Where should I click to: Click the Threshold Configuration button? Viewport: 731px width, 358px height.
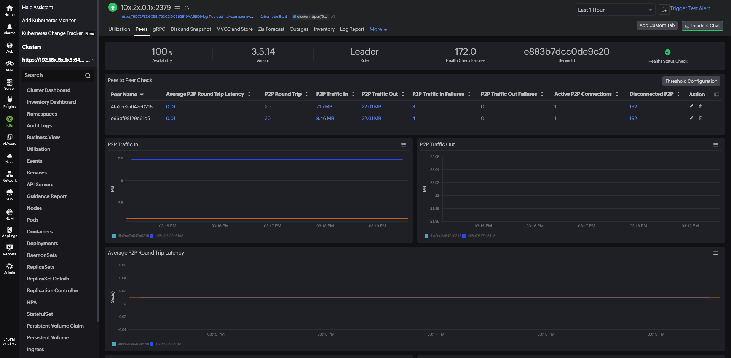click(x=691, y=81)
